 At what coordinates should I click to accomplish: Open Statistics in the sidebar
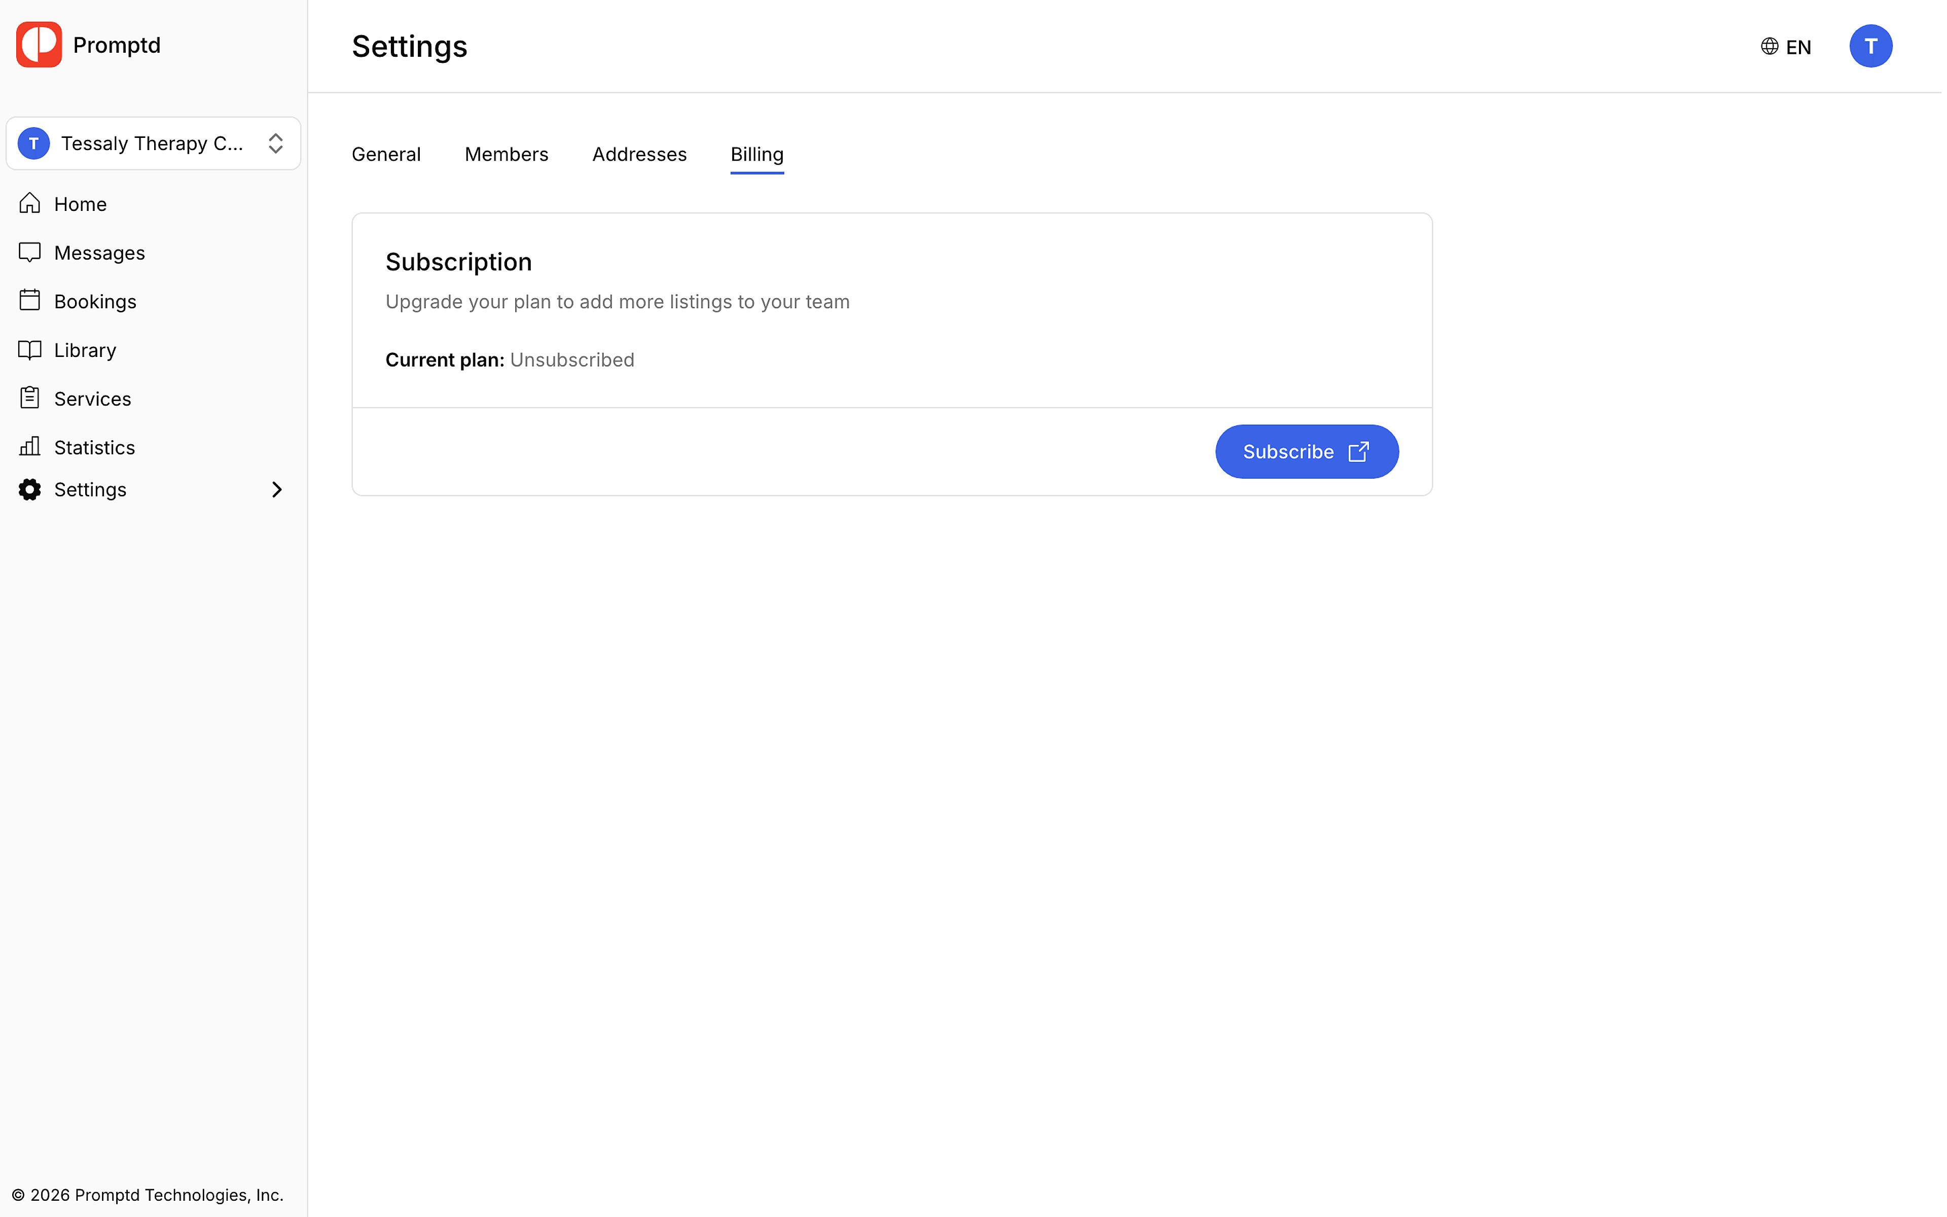coord(154,448)
